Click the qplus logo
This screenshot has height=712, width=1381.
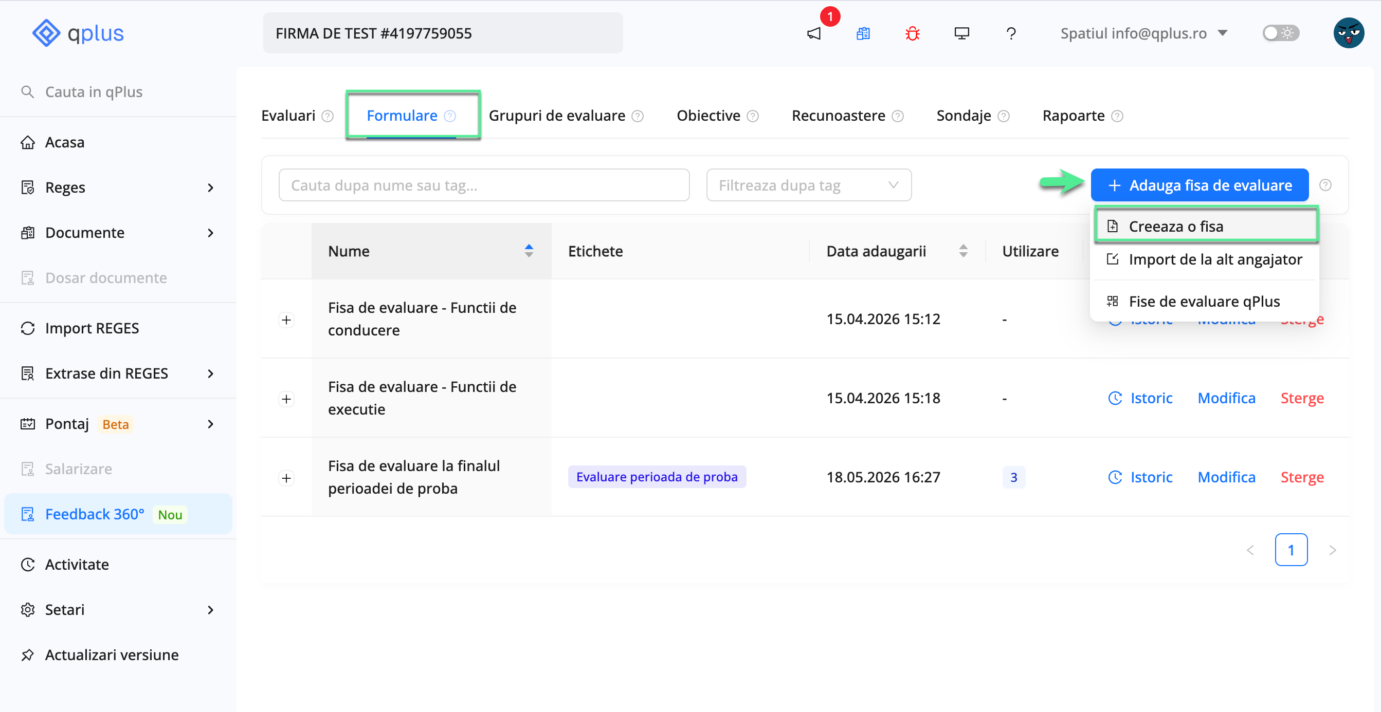pos(78,33)
